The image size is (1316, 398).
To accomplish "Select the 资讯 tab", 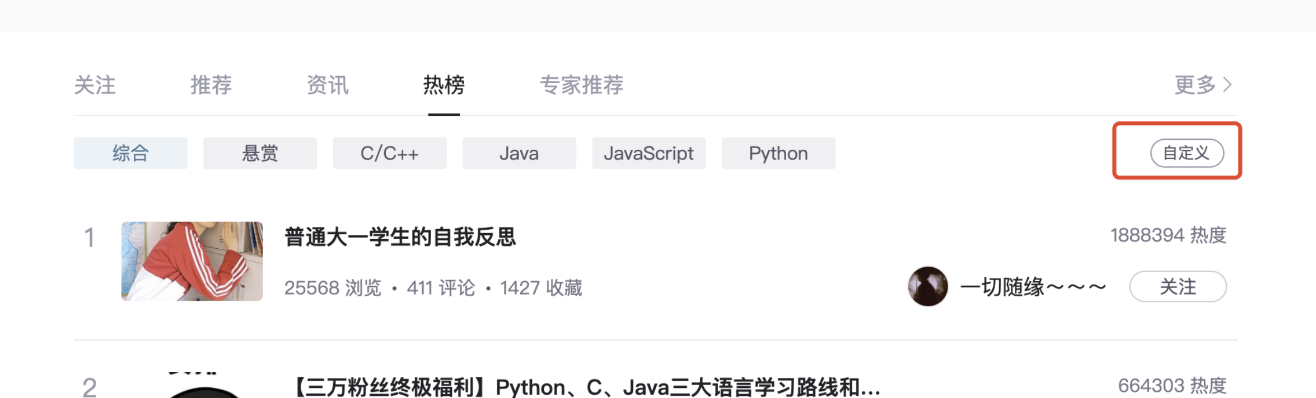I will (x=328, y=86).
